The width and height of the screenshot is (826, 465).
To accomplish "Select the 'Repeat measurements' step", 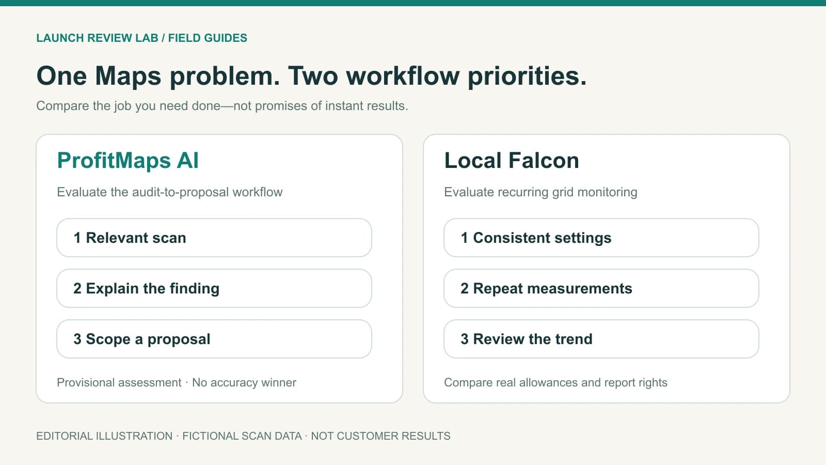I will 601,288.
